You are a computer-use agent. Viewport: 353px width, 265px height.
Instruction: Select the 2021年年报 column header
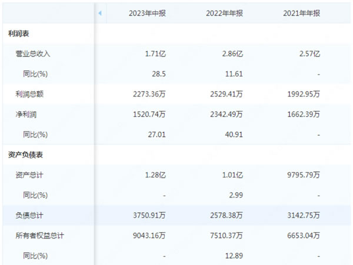[x=302, y=13]
